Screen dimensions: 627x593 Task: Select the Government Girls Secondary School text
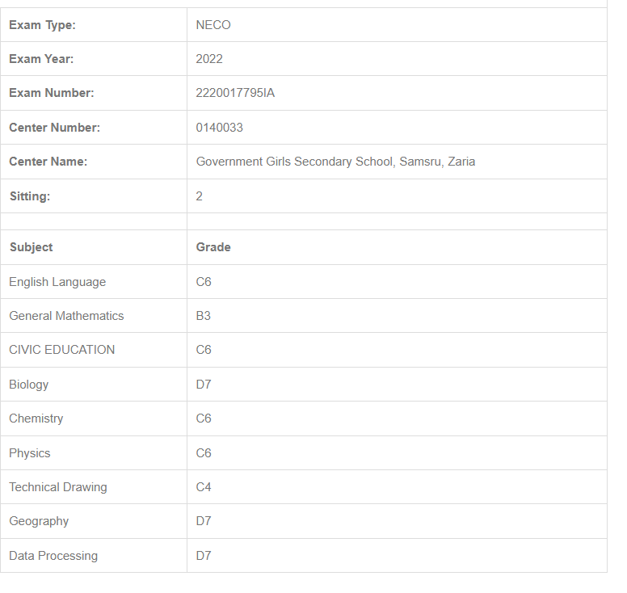[x=335, y=162]
